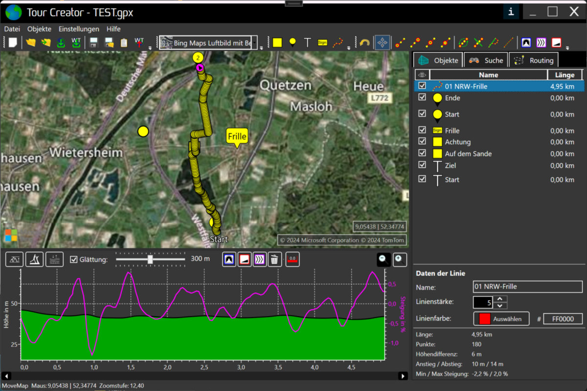This screenshot has height=391, width=587.
Task: Click the Name field with 01 NRW-Frille
Action: pyautogui.click(x=528, y=286)
